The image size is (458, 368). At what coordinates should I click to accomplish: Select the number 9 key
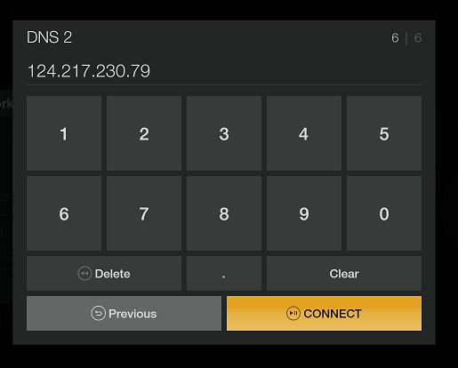pyautogui.click(x=304, y=213)
